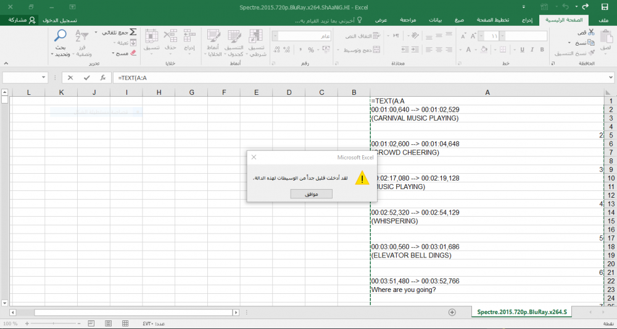Screen dimensions: 617x329
Task: Open the Merge and Center dropdown arrow
Action: (x=338, y=50)
